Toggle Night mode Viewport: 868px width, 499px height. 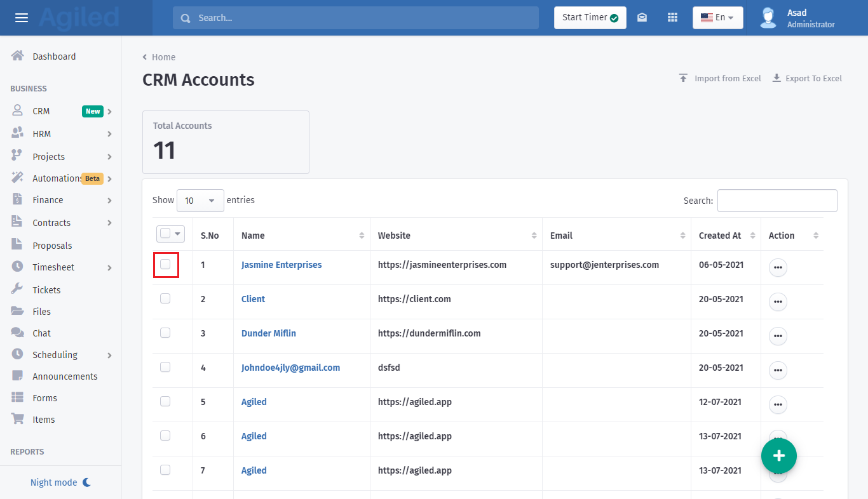click(x=61, y=482)
